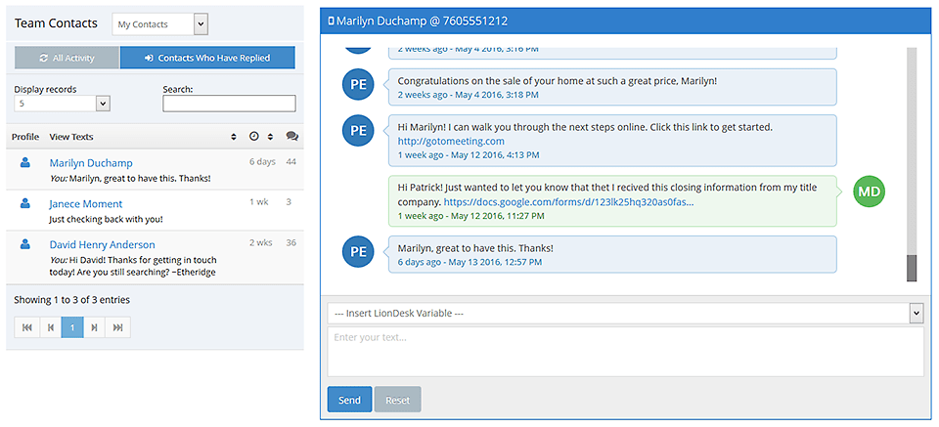This screenshot has width=939, height=427.
Task: Click 'Showing 1 to 3 of 3 entries'
Action: click(71, 300)
